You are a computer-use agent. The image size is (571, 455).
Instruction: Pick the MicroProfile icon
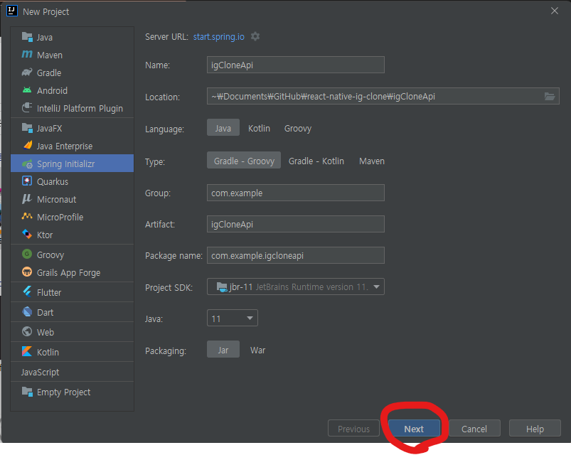(x=27, y=217)
